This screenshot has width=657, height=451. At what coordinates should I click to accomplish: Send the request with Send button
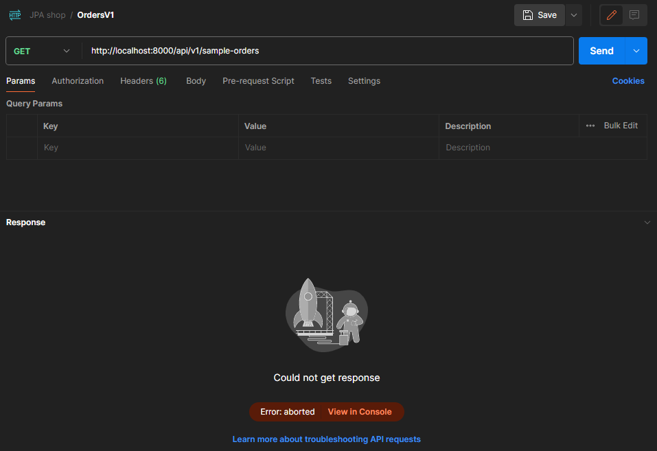tap(601, 51)
